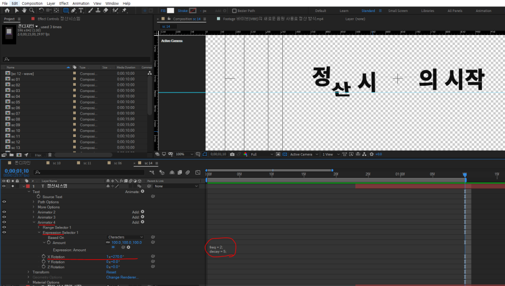
Task: Create new folder in Project panel
Action: [x=12, y=155]
